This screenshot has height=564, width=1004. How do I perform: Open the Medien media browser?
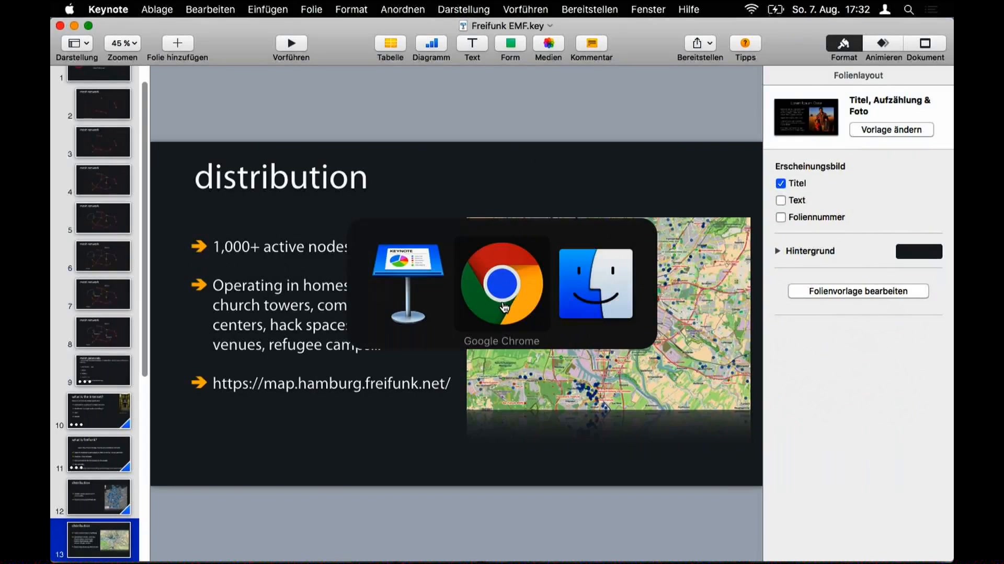(549, 43)
